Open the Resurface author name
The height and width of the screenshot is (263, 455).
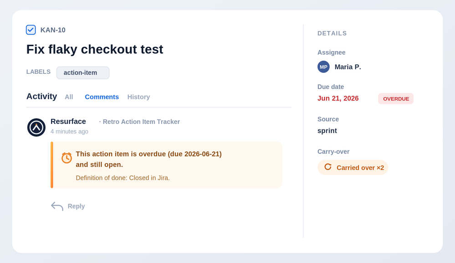(68, 121)
